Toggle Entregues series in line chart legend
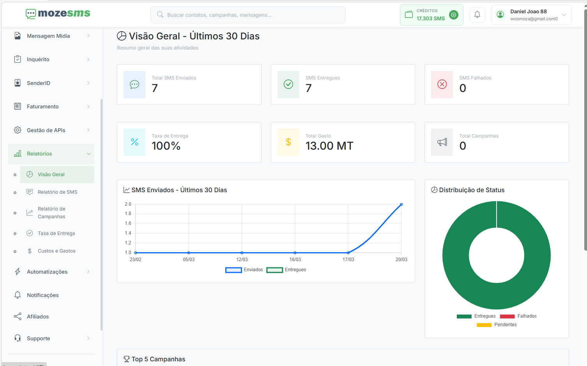Image resolution: width=587 pixels, height=366 pixels. tap(286, 270)
